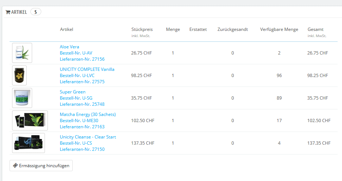Click the Gesamt column header
Viewport: 342px width, 181px height.
(x=315, y=29)
